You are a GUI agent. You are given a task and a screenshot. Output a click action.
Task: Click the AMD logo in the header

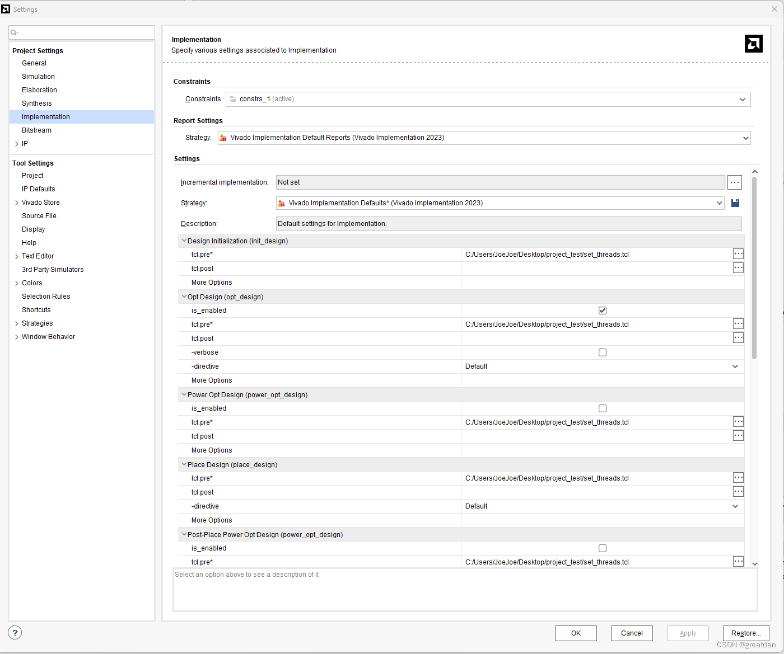[x=753, y=44]
